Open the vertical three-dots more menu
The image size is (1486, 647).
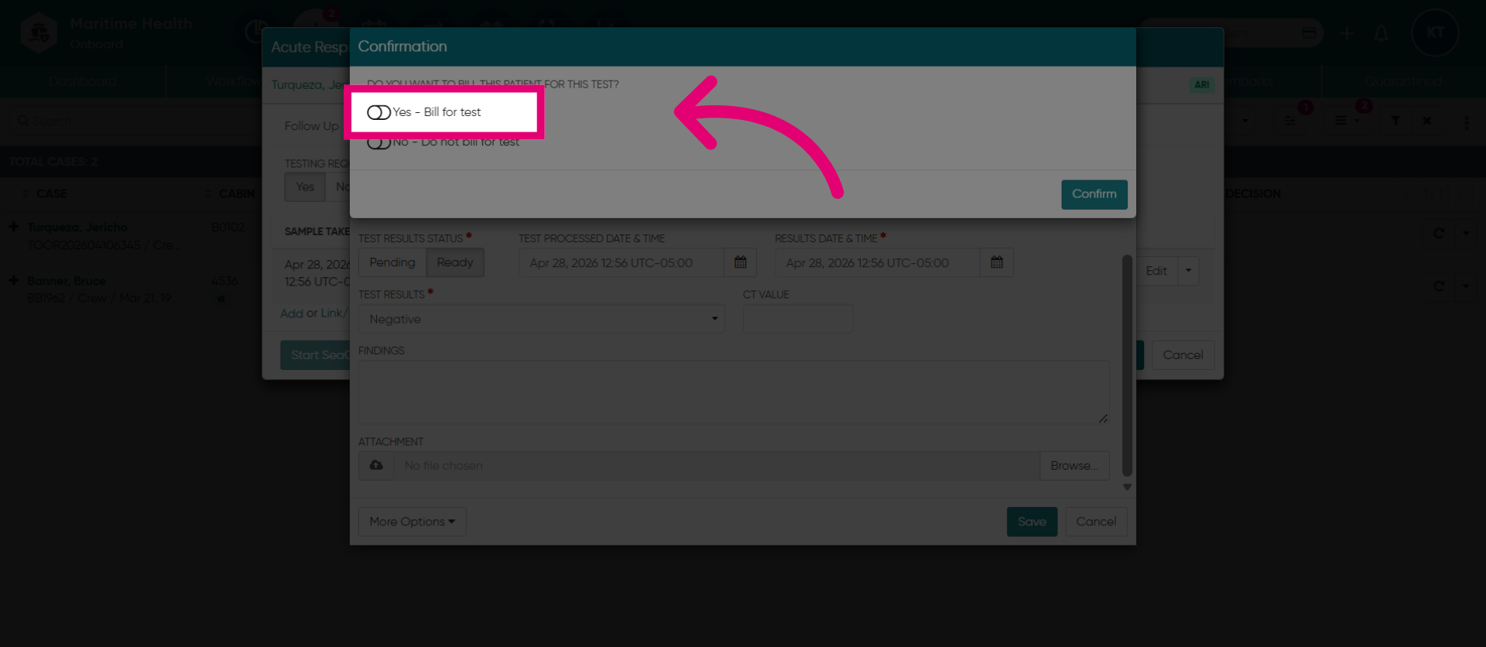tap(1466, 122)
